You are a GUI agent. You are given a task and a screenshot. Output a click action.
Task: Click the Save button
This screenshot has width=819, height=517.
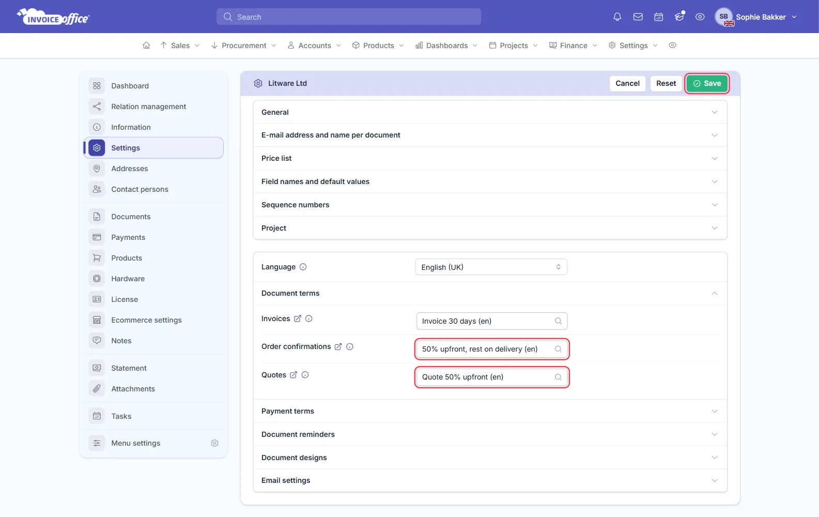[707, 83]
